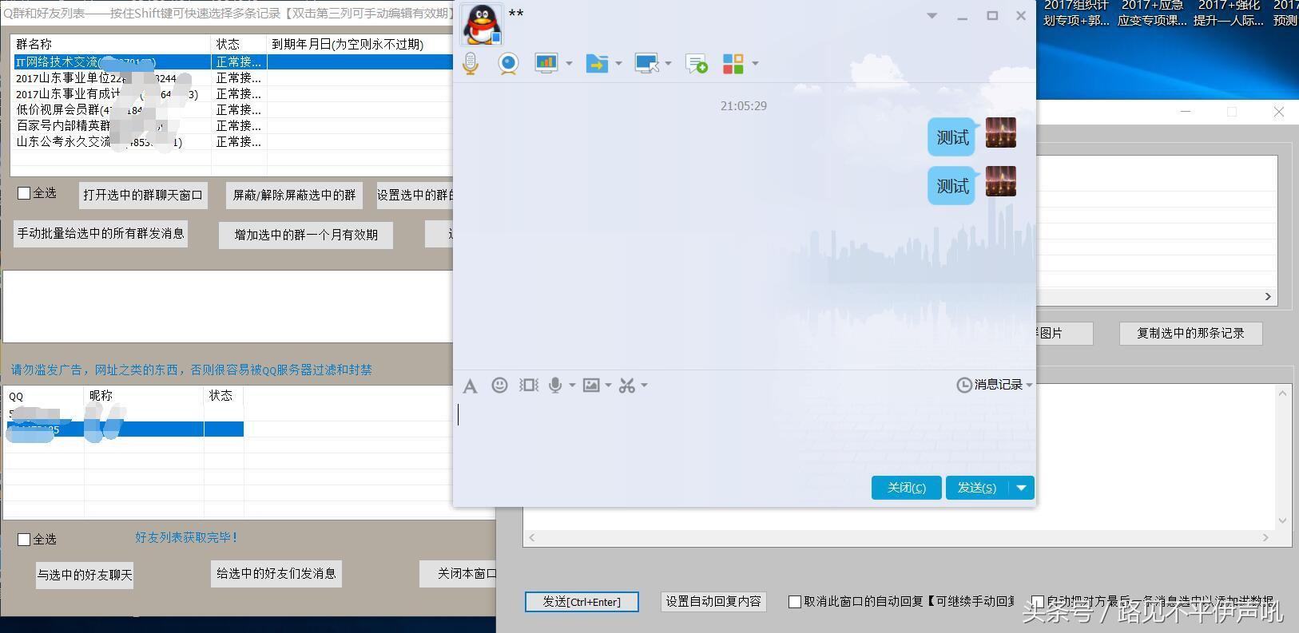The width and height of the screenshot is (1299, 633).
Task: Open remote desktop control icon
Action: tap(647, 63)
